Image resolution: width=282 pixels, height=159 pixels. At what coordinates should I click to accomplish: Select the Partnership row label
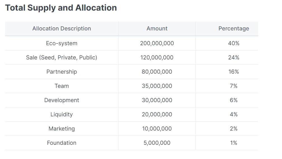62,72
